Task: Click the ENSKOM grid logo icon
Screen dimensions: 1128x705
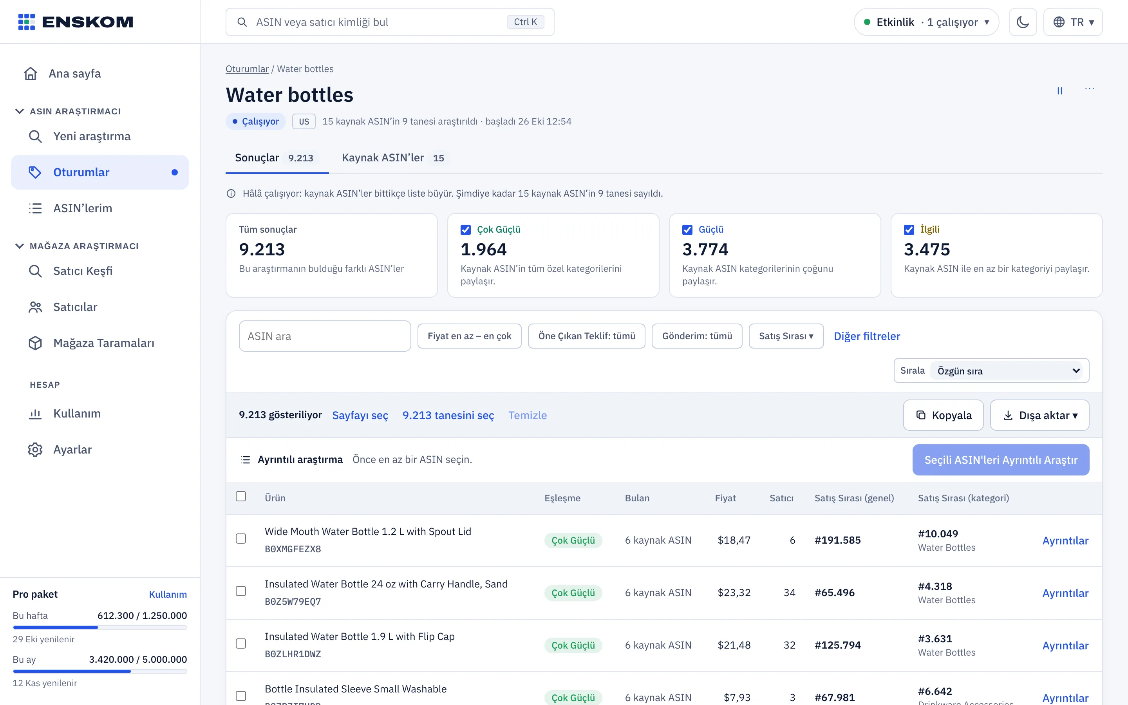Action: (x=26, y=22)
